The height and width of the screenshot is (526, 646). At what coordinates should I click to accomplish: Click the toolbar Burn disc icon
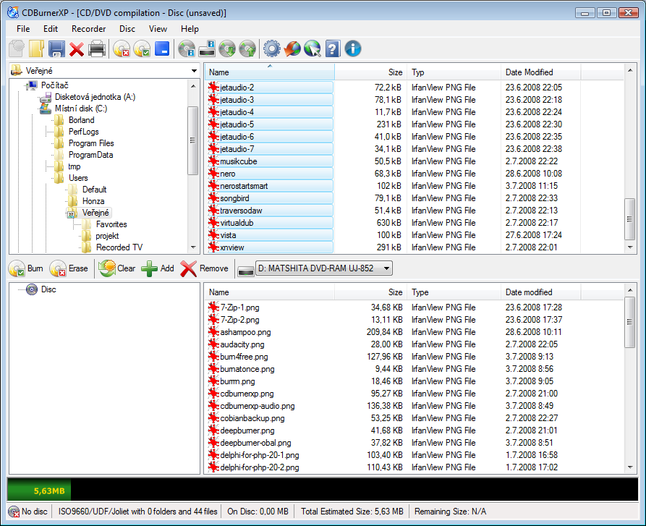[142, 48]
